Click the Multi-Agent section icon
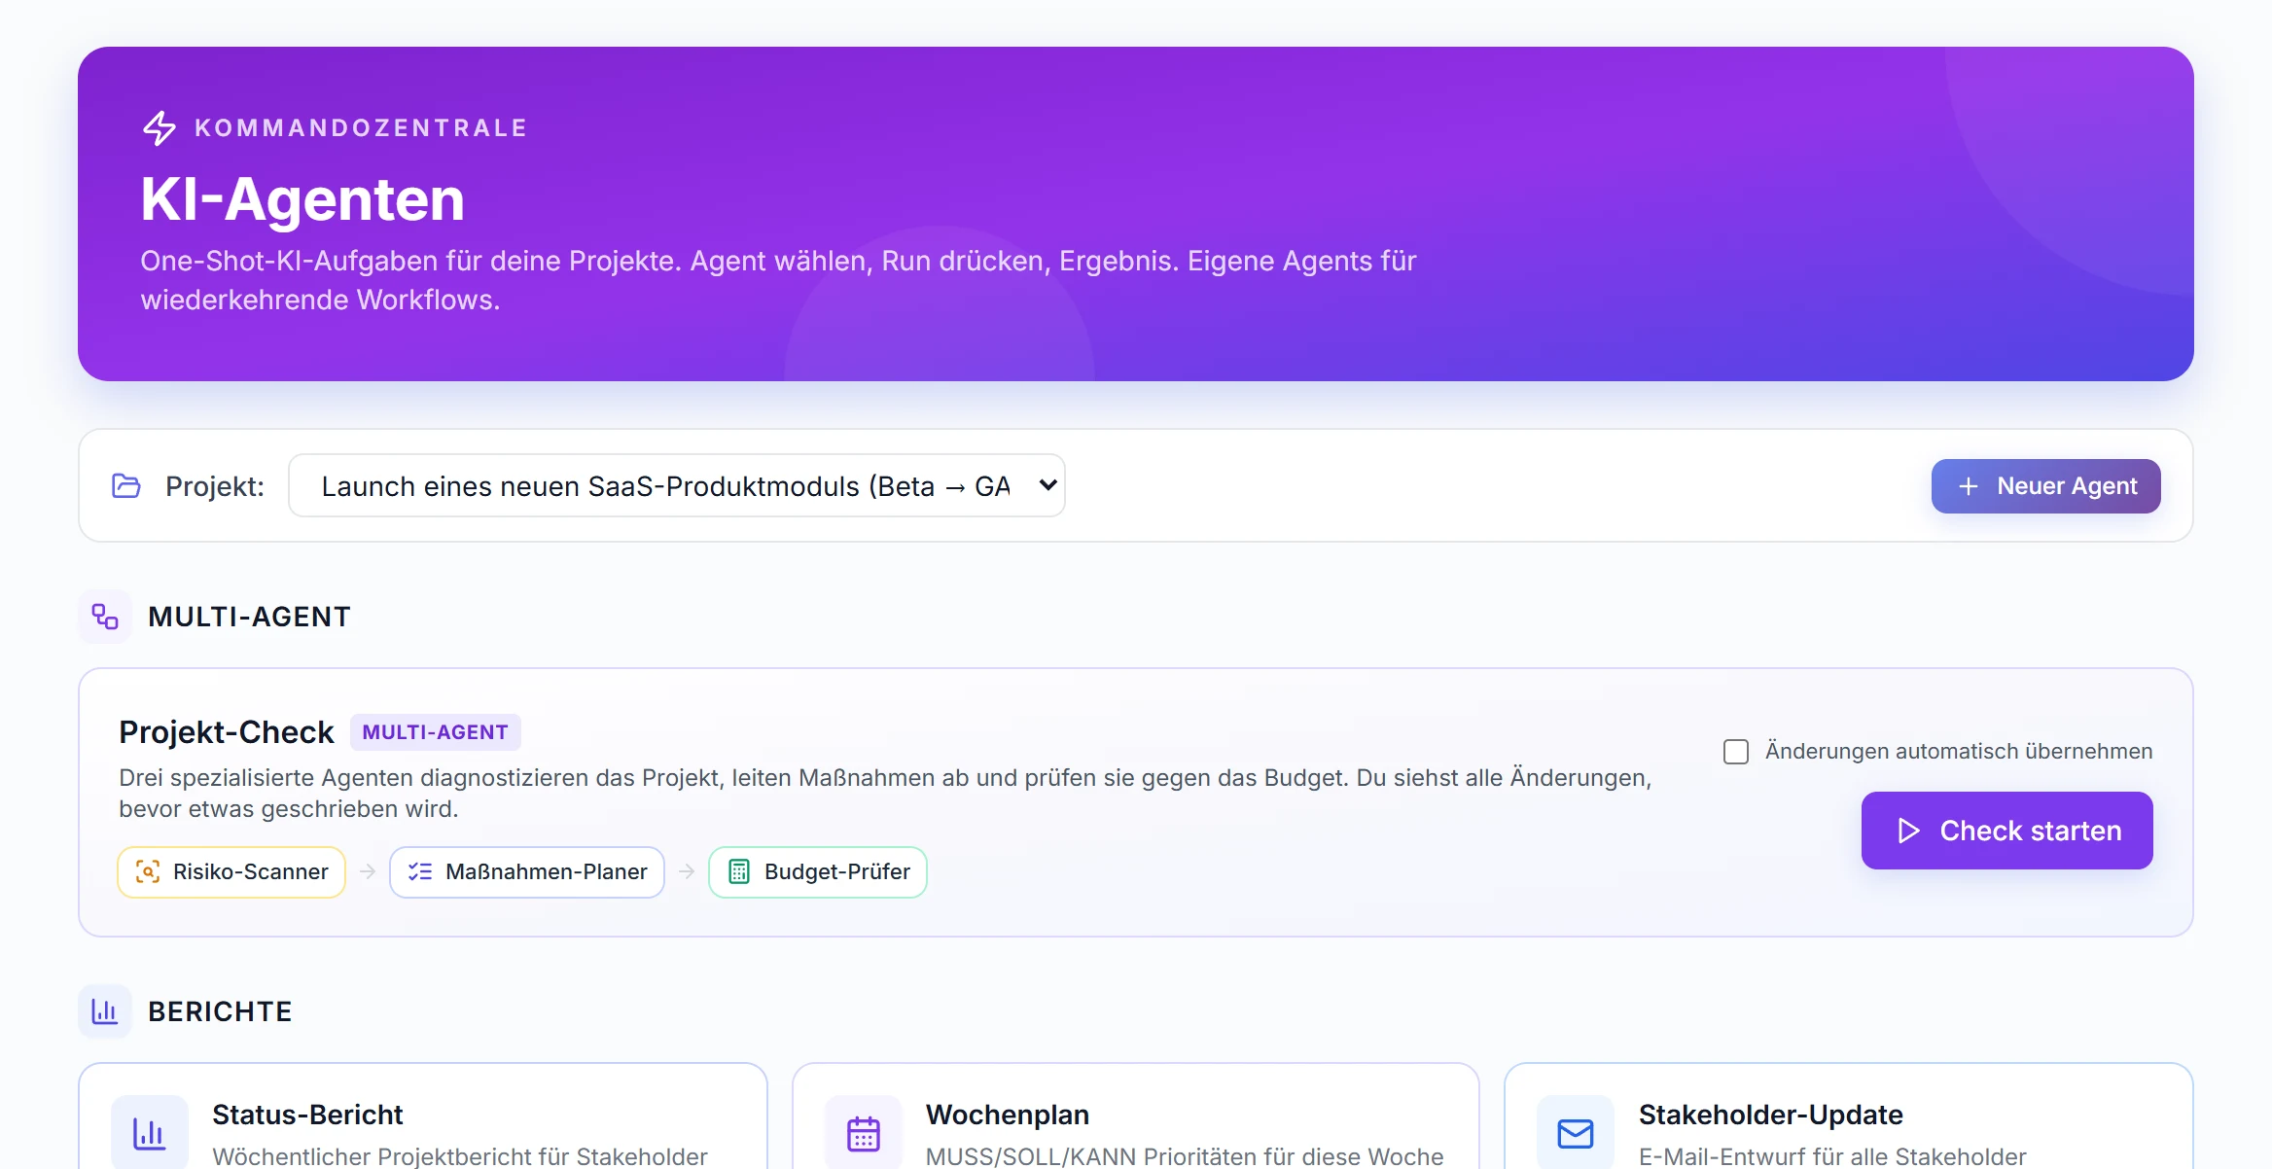The image size is (2272, 1169). pyautogui.click(x=105, y=617)
